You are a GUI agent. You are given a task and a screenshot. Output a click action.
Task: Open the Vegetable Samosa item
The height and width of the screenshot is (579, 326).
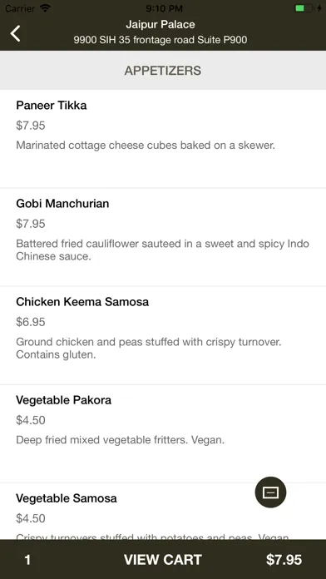coord(163,512)
